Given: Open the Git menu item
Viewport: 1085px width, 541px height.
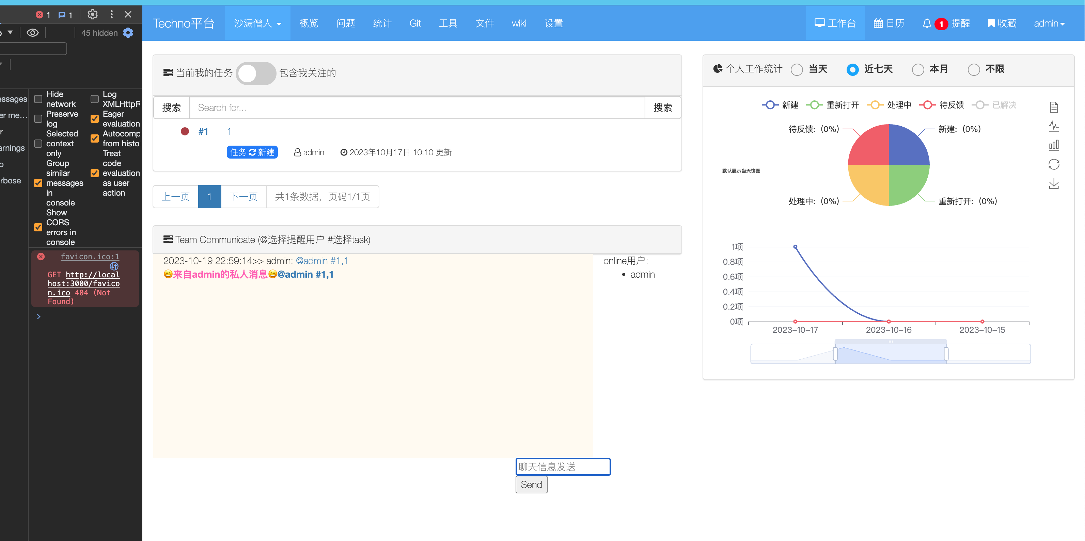Looking at the screenshot, I should coord(415,23).
